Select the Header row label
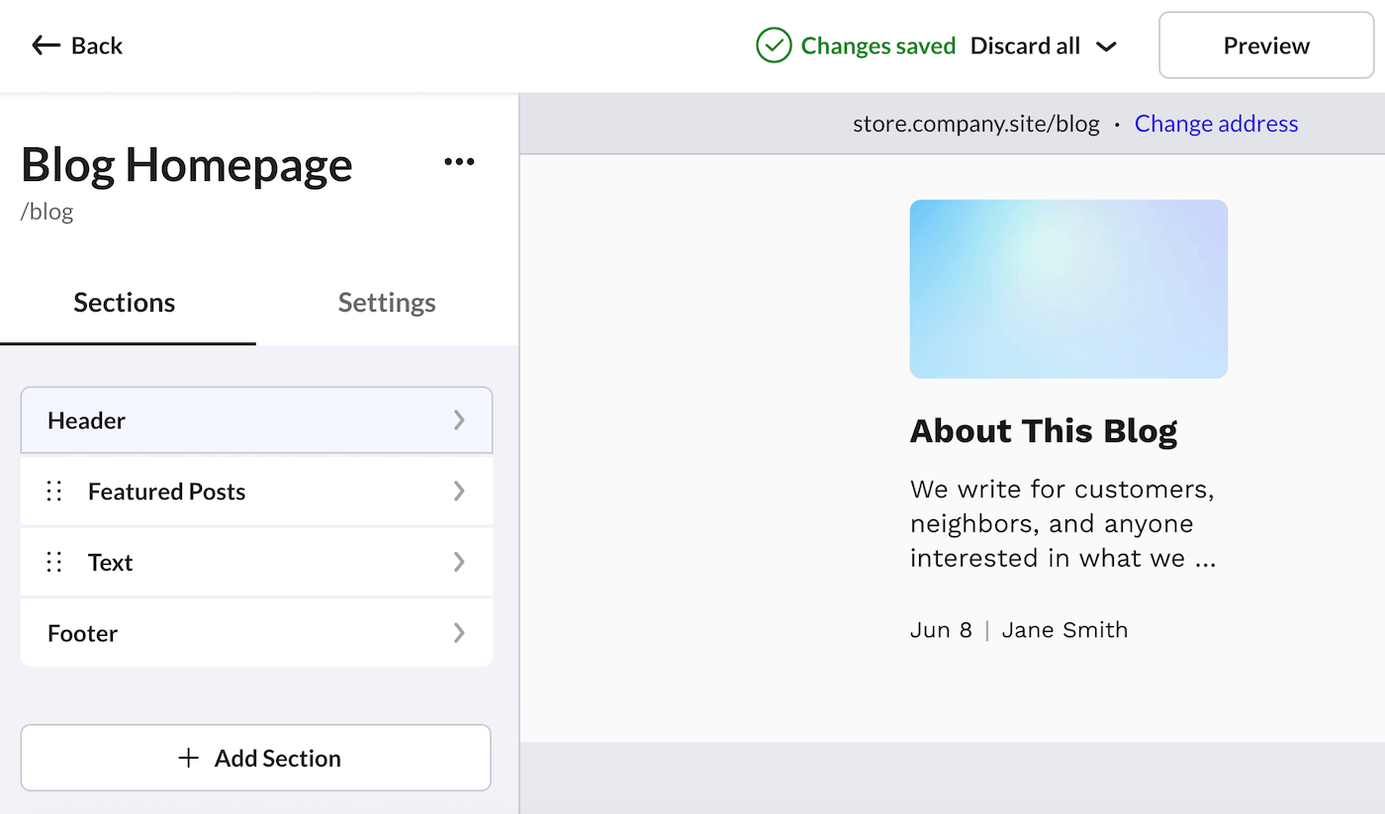Viewport: 1385px width, 814px height. pyautogui.click(x=87, y=420)
